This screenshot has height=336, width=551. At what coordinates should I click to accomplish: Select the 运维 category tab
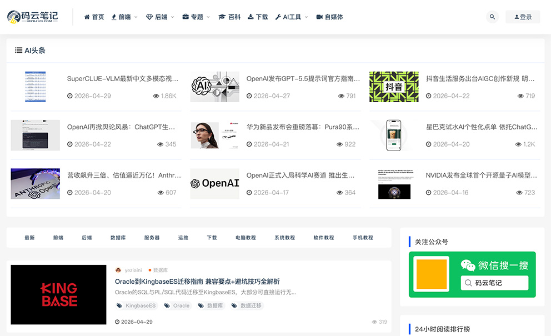tap(183, 238)
